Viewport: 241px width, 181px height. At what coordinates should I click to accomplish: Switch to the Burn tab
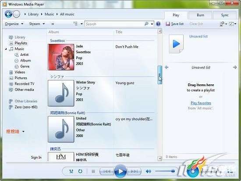[200, 15]
